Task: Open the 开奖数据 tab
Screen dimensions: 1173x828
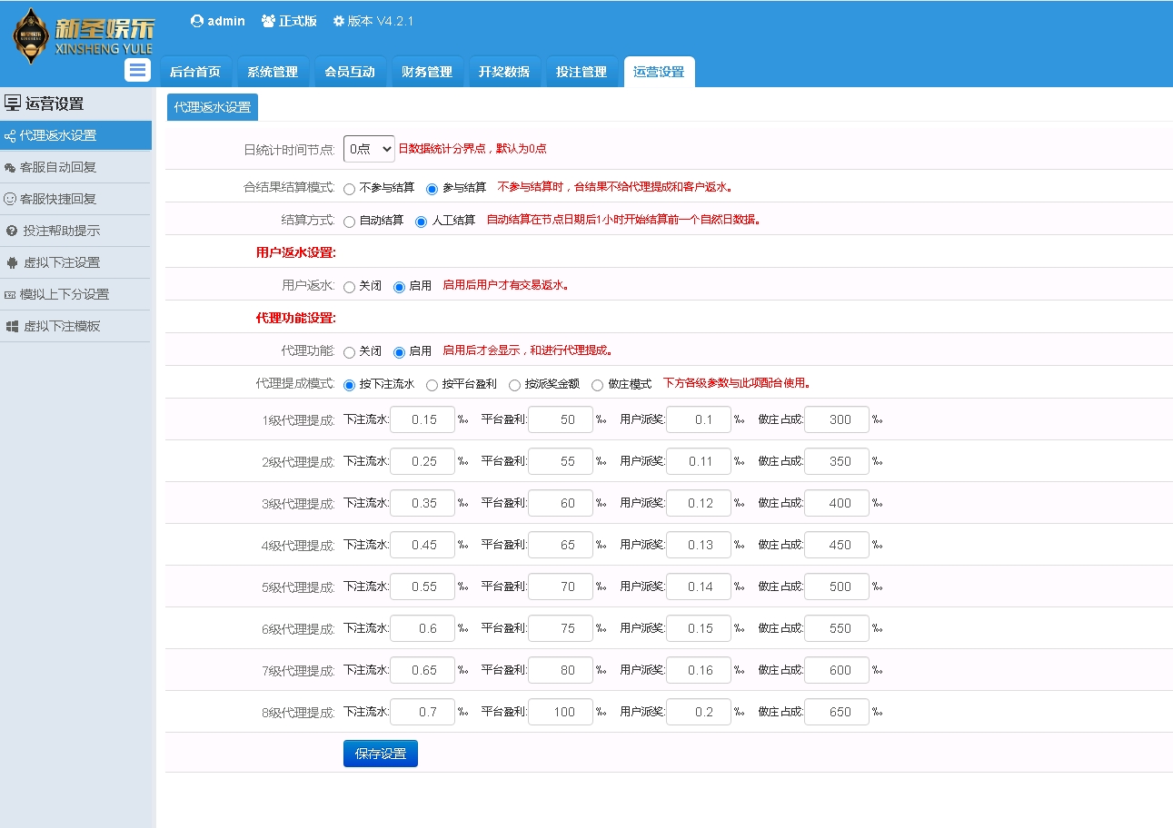Action: point(504,72)
